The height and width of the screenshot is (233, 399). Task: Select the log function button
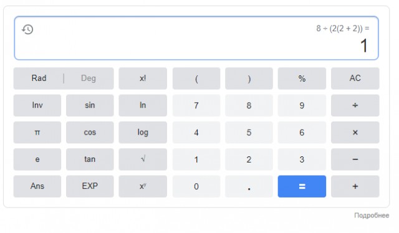[x=143, y=132]
